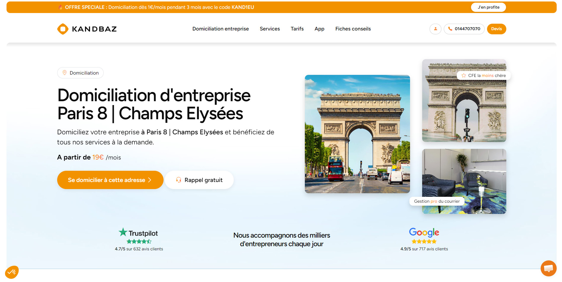
Task: Open Fiches conseils in navigation
Action: [x=353, y=29]
